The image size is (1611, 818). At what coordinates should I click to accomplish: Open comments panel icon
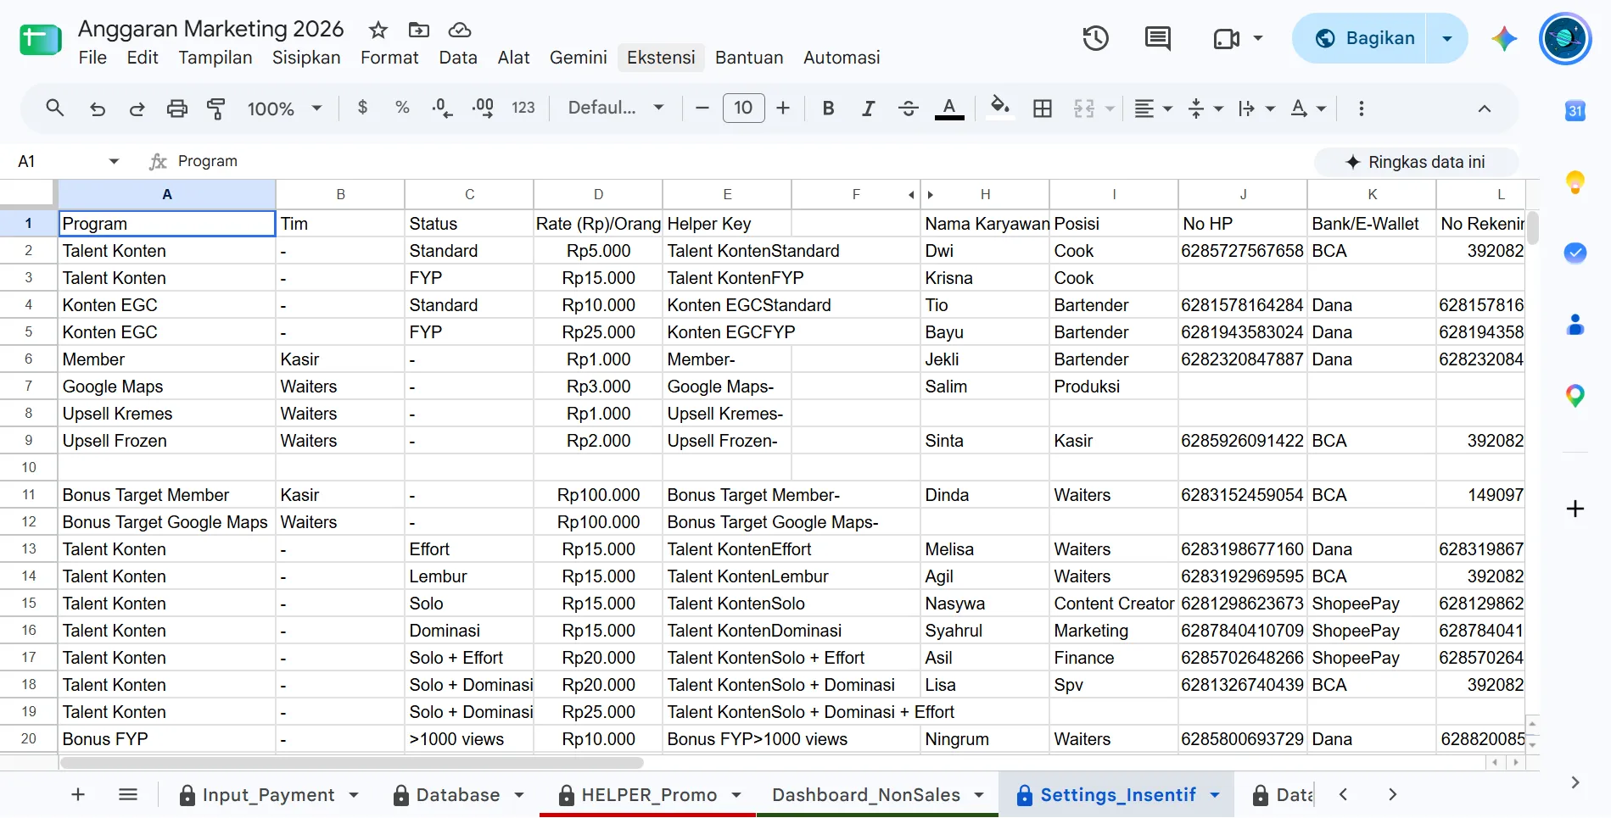1157,38
